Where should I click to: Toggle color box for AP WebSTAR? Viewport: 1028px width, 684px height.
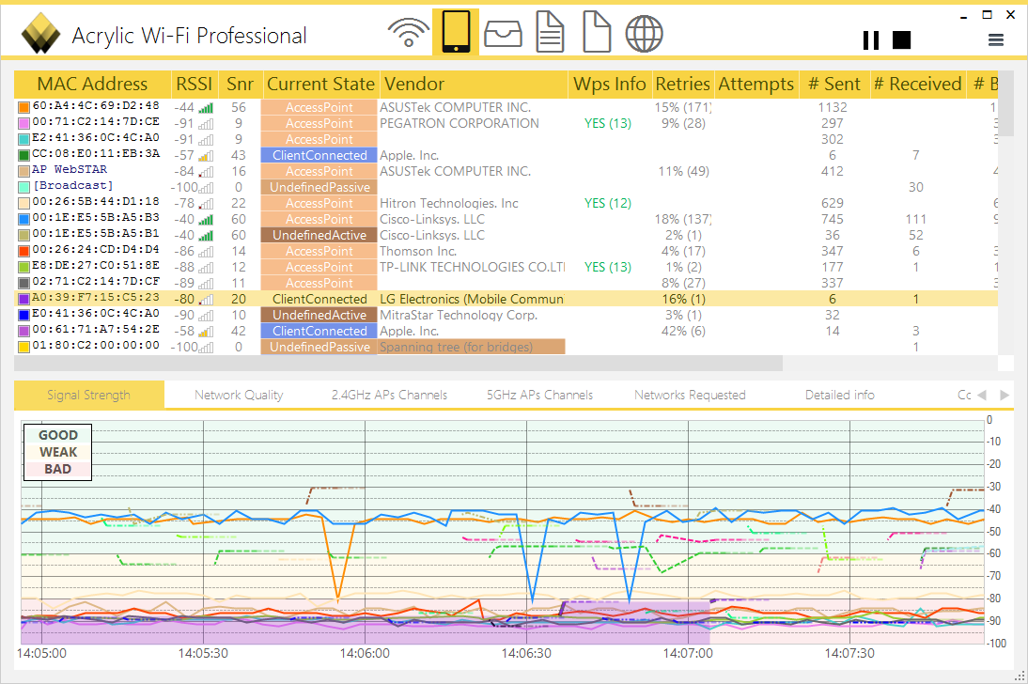click(x=23, y=171)
